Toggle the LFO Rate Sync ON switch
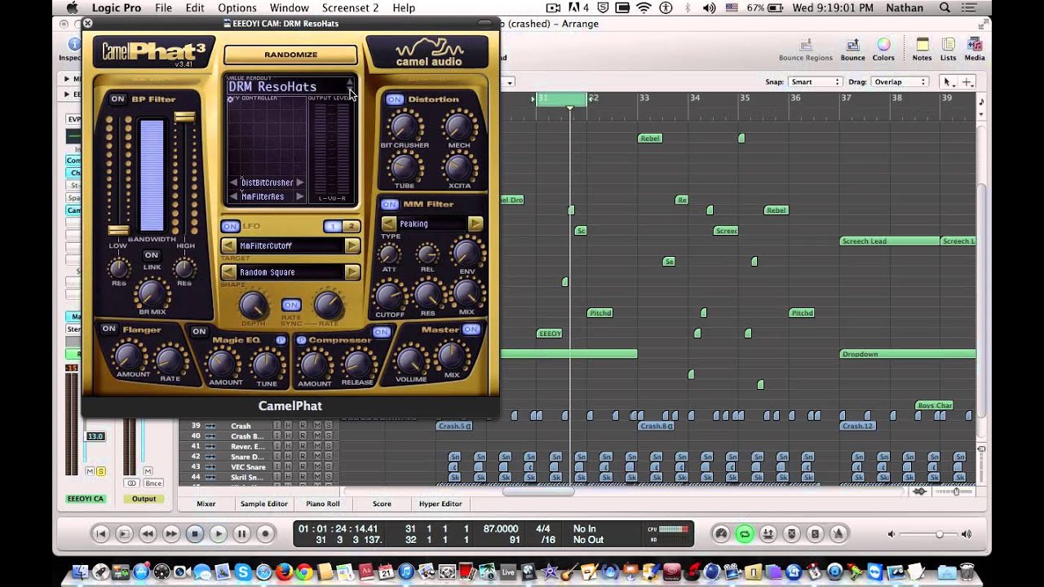This screenshot has height=587, width=1044. [291, 305]
